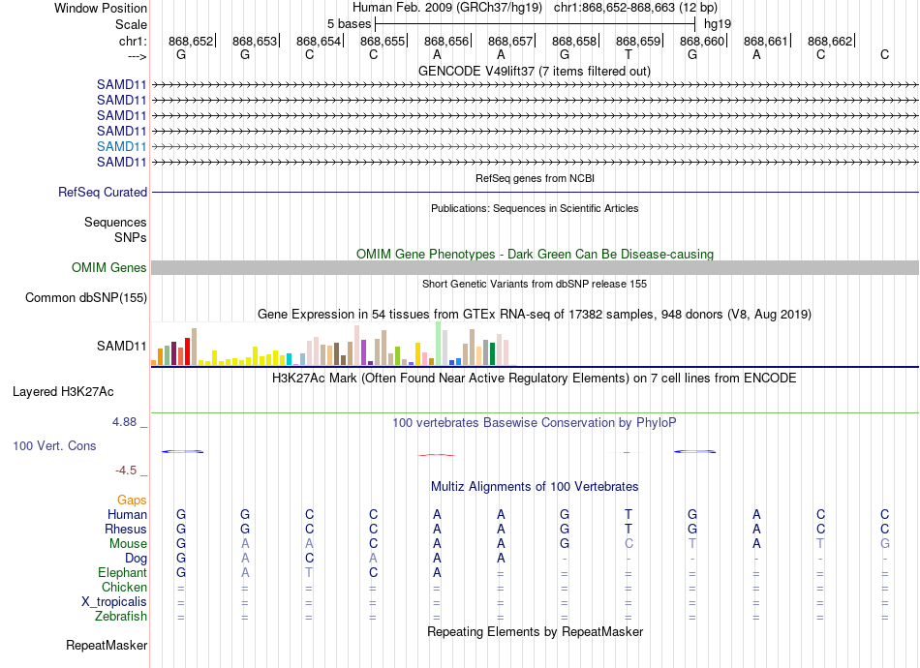Click the RefSeq genes from NCBI title

(535, 178)
